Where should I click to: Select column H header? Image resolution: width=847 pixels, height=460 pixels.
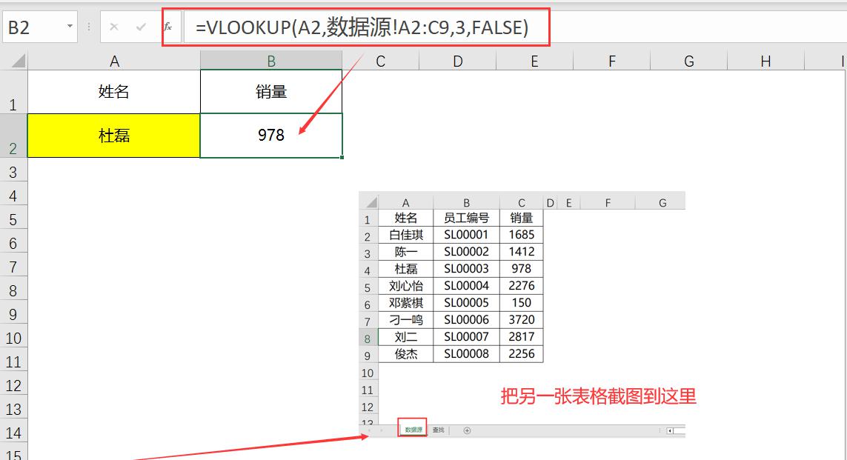(765, 61)
